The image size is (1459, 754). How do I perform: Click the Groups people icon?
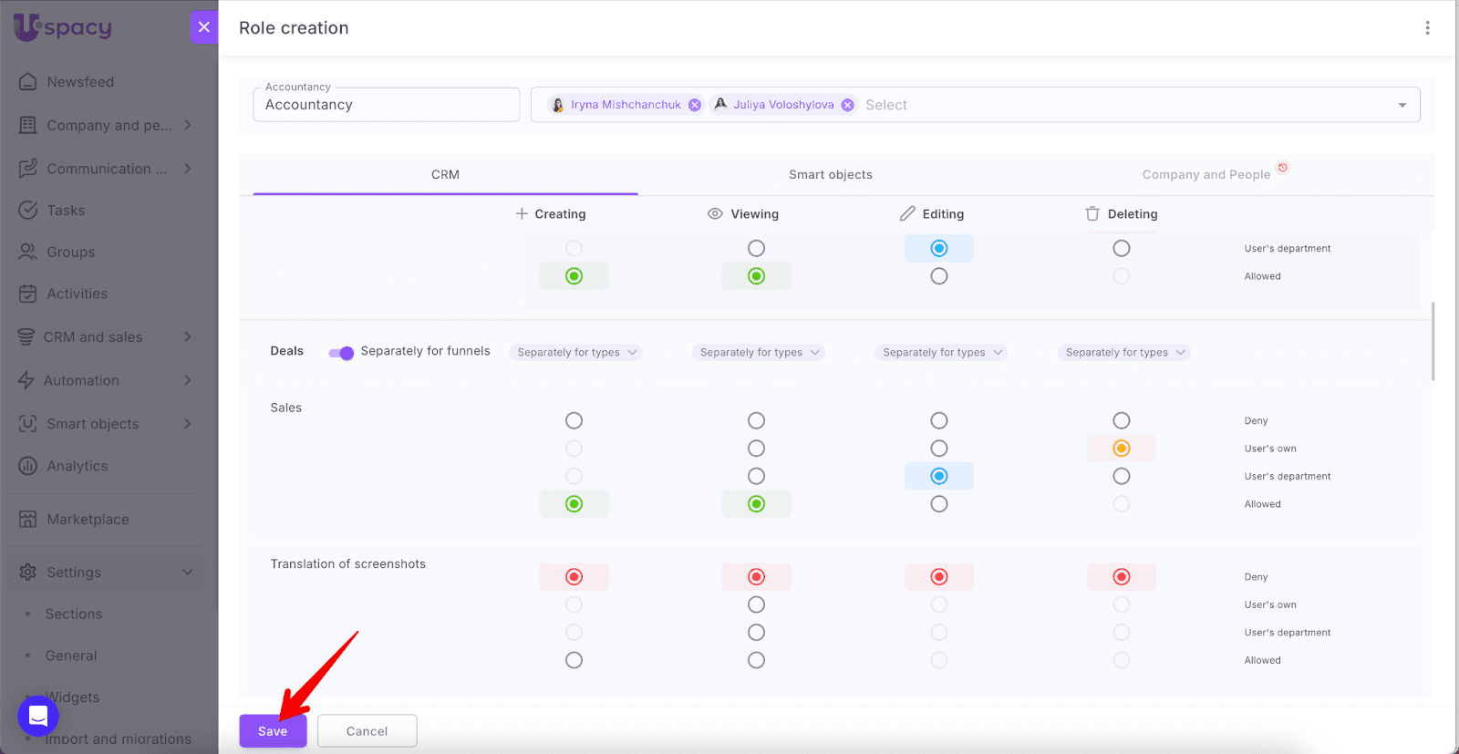pyautogui.click(x=28, y=253)
